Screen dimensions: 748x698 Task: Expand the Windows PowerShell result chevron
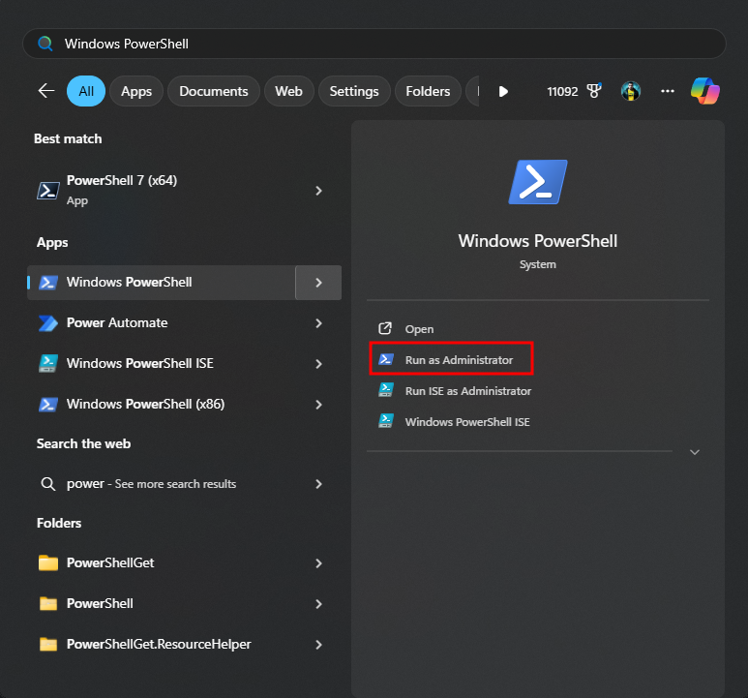tap(318, 283)
